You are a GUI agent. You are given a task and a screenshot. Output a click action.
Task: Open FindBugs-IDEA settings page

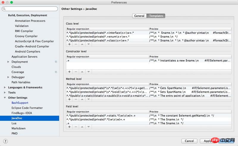(x=21, y=113)
